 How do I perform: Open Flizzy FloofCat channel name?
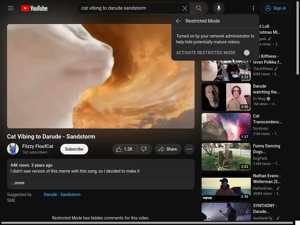click(38, 146)
